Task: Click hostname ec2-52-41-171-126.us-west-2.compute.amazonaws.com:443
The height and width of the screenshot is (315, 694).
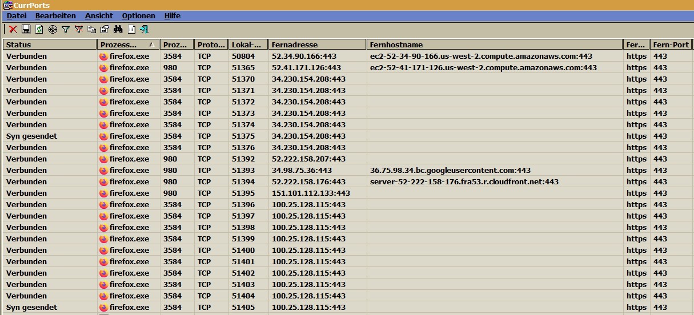Action: [483, 67]
